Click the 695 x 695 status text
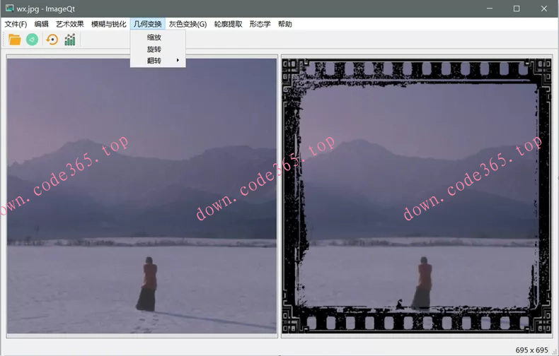Image resolution: width=559 pixels, height=356 pixels. pyautogui.click(x=531, y=350)
